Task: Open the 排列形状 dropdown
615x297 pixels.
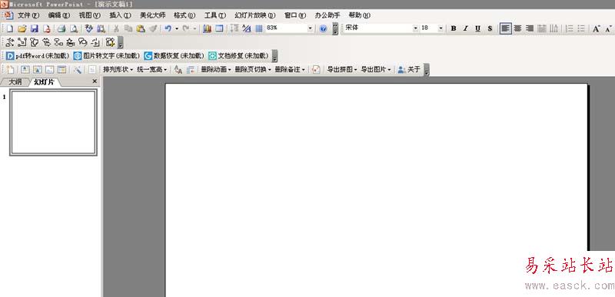Action: 118,69
